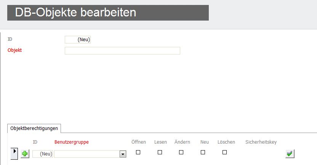Open the Benutzergruppe dropdown arrow
Screen dimensions: 317x165
coord(123,154)
